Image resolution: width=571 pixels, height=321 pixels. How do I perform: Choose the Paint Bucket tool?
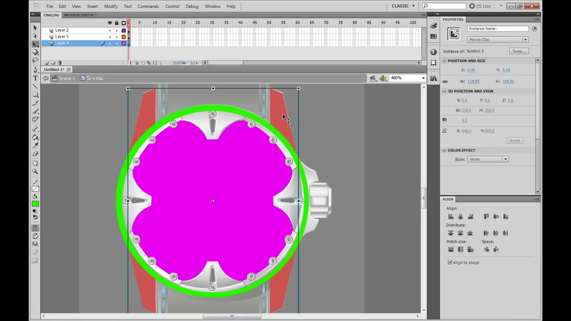(35, 137)
